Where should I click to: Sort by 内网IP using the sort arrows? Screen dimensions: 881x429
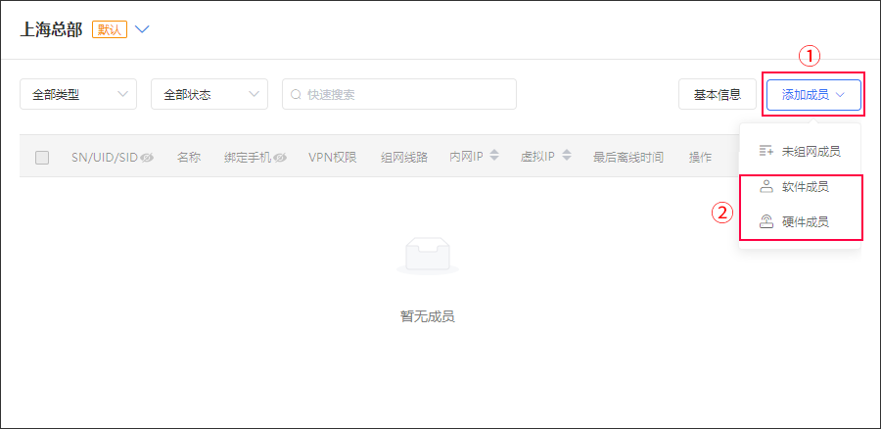point(494,156)
